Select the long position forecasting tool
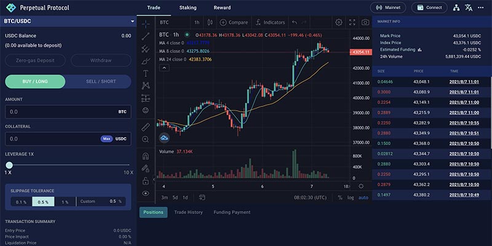The height and width of the screenshot is (246, 492). tap(146, 98)
